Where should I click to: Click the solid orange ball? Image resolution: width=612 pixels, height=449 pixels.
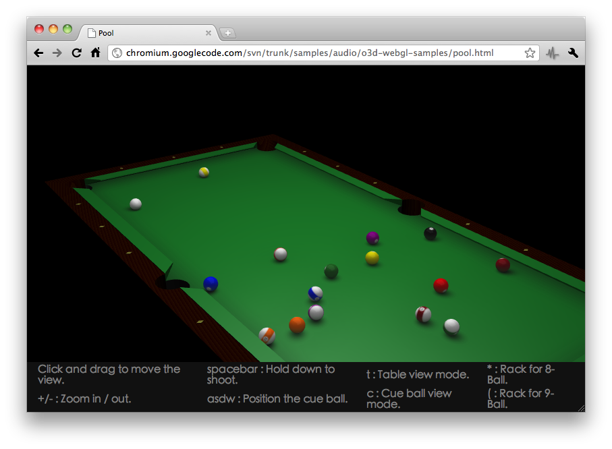297,325
